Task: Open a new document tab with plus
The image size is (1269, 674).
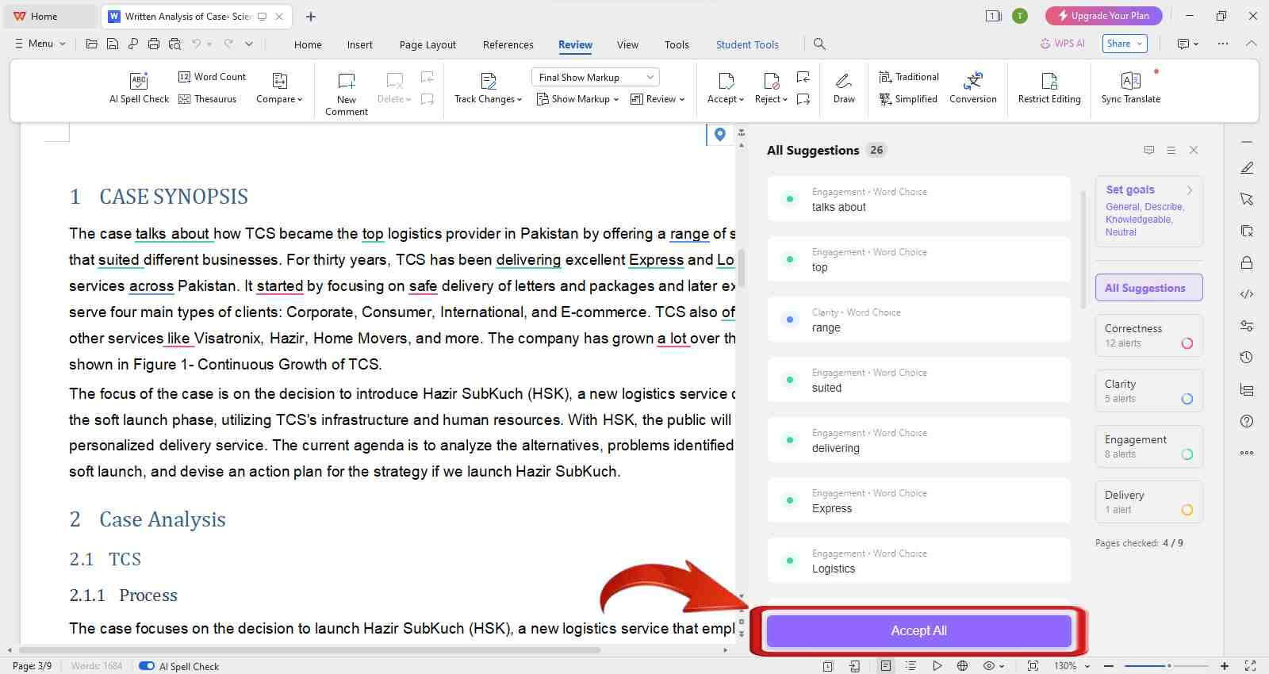Action: (x=311, y=16)
